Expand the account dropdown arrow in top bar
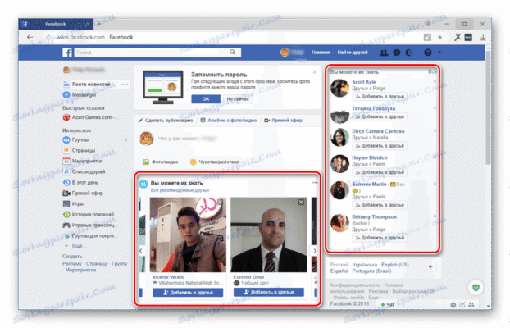 point(439,52)
